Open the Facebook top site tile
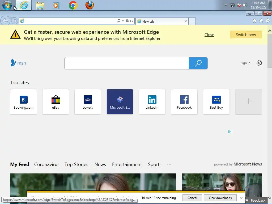Screen dimensions: 272x204 184,102
